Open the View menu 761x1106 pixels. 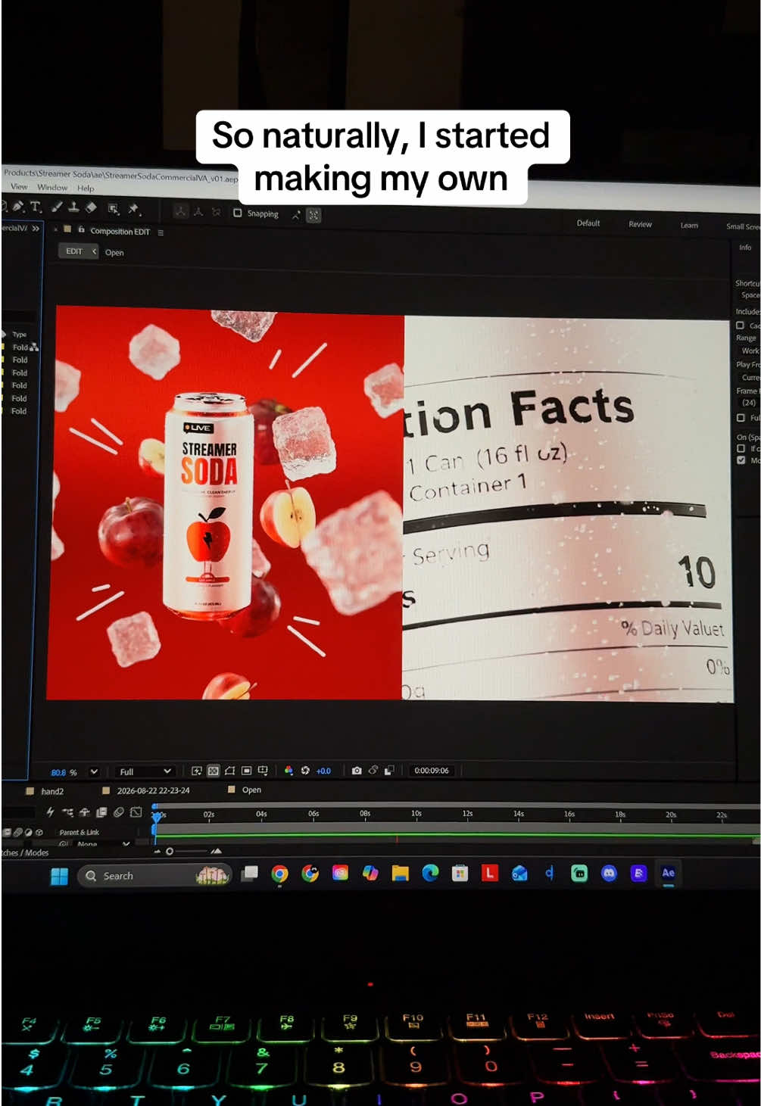pos(19,186)
